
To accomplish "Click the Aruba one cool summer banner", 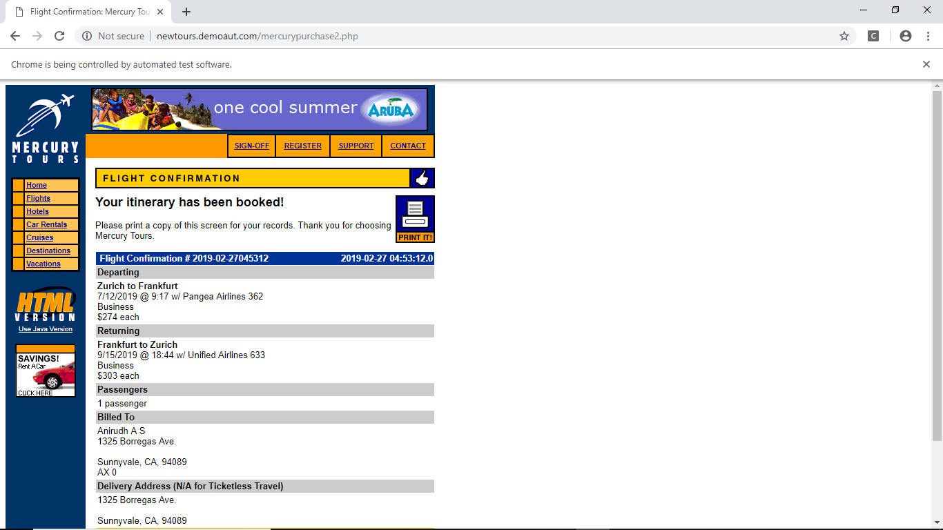I will coord(260,109).
